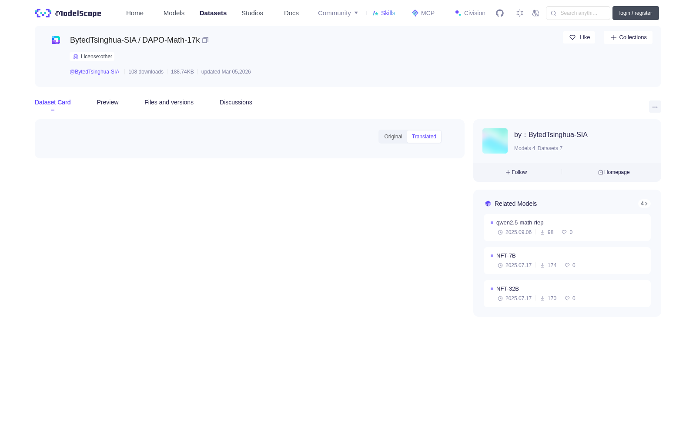
Task: Click the search magnifier icon
Action: [x=553, y=13]
